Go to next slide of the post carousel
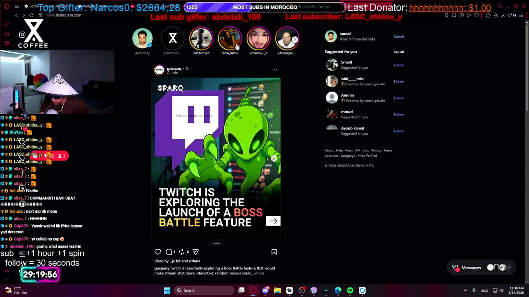 [x=274, y=159]
